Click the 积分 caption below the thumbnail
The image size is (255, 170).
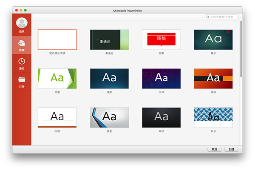coord(213,131)
